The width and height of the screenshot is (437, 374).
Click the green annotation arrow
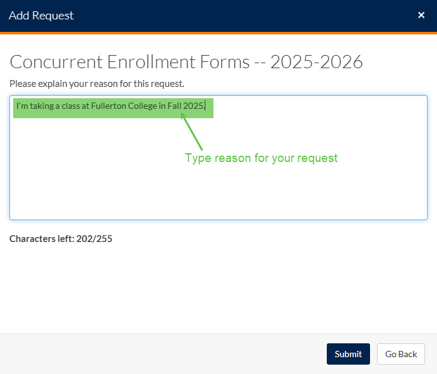[x=193, y=130]
